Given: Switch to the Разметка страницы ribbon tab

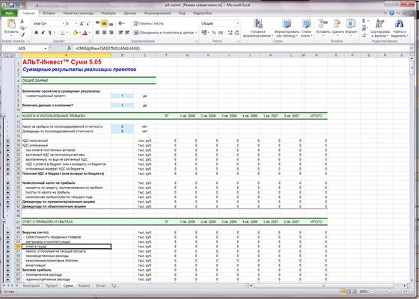Looking at the screenshot, I should [79, 13].
